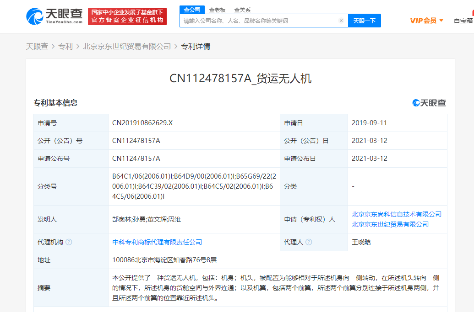Switch to the 查老板 tab

[x=217, y=10]
